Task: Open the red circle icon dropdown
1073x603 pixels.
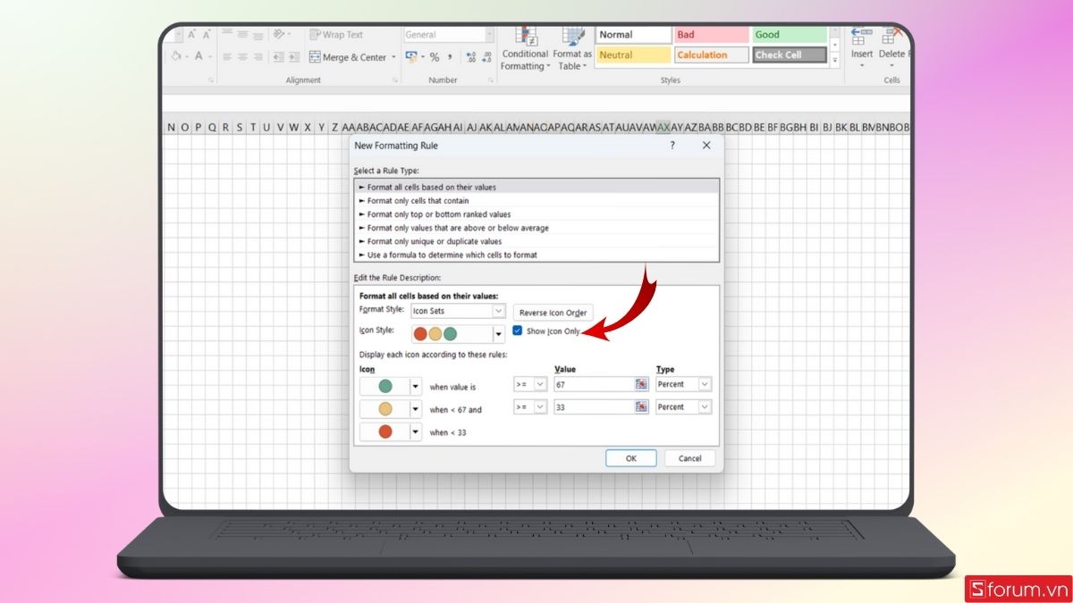Action: tap(415, 431)
